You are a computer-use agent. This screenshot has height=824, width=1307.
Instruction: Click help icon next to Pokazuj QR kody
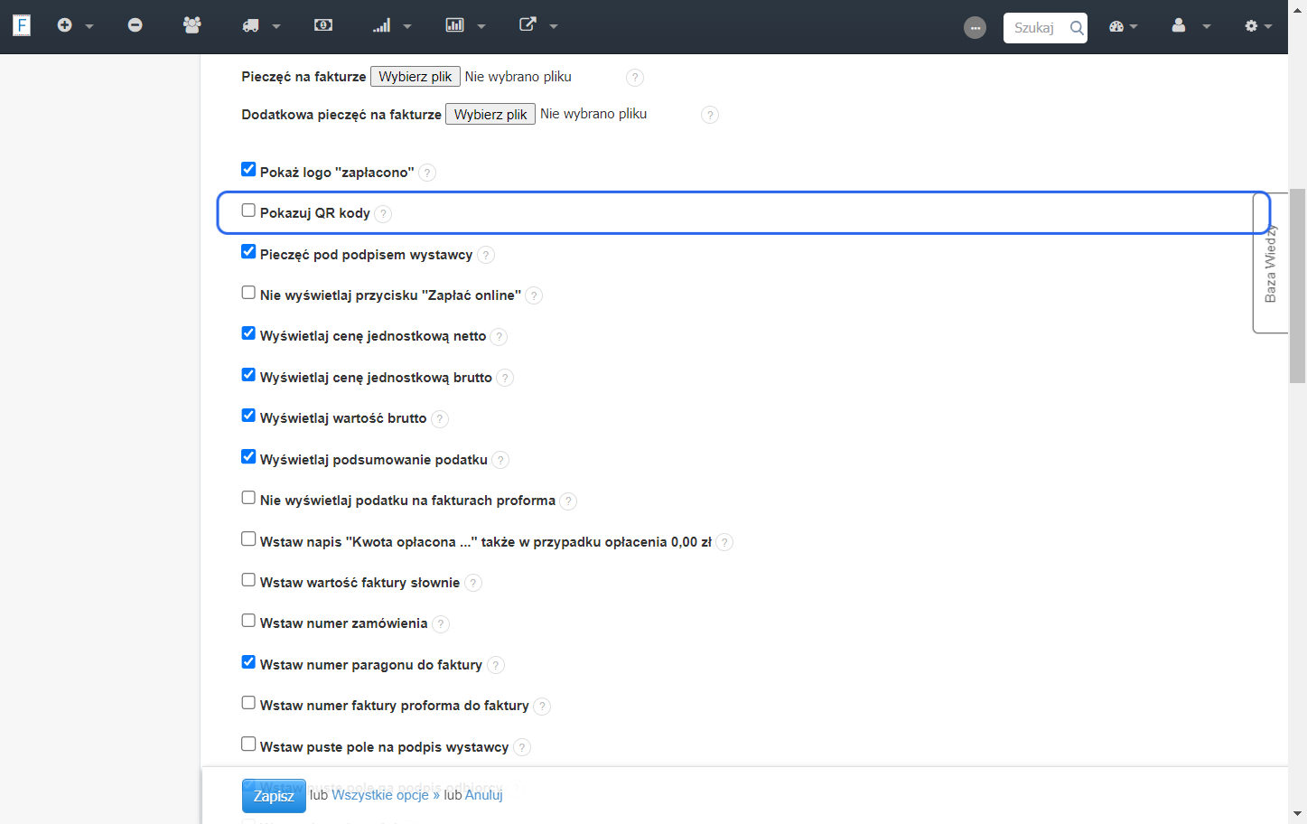coord(383,214)
